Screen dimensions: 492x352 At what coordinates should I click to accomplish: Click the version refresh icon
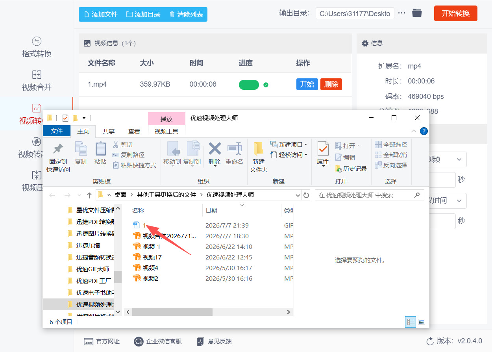(430, 341)
